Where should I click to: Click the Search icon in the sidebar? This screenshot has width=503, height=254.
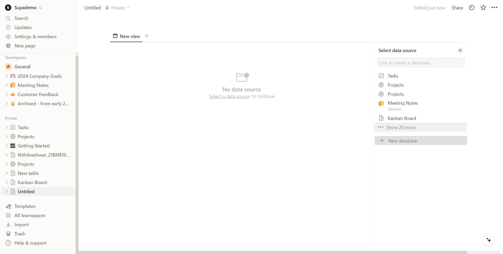pos(8,18)
